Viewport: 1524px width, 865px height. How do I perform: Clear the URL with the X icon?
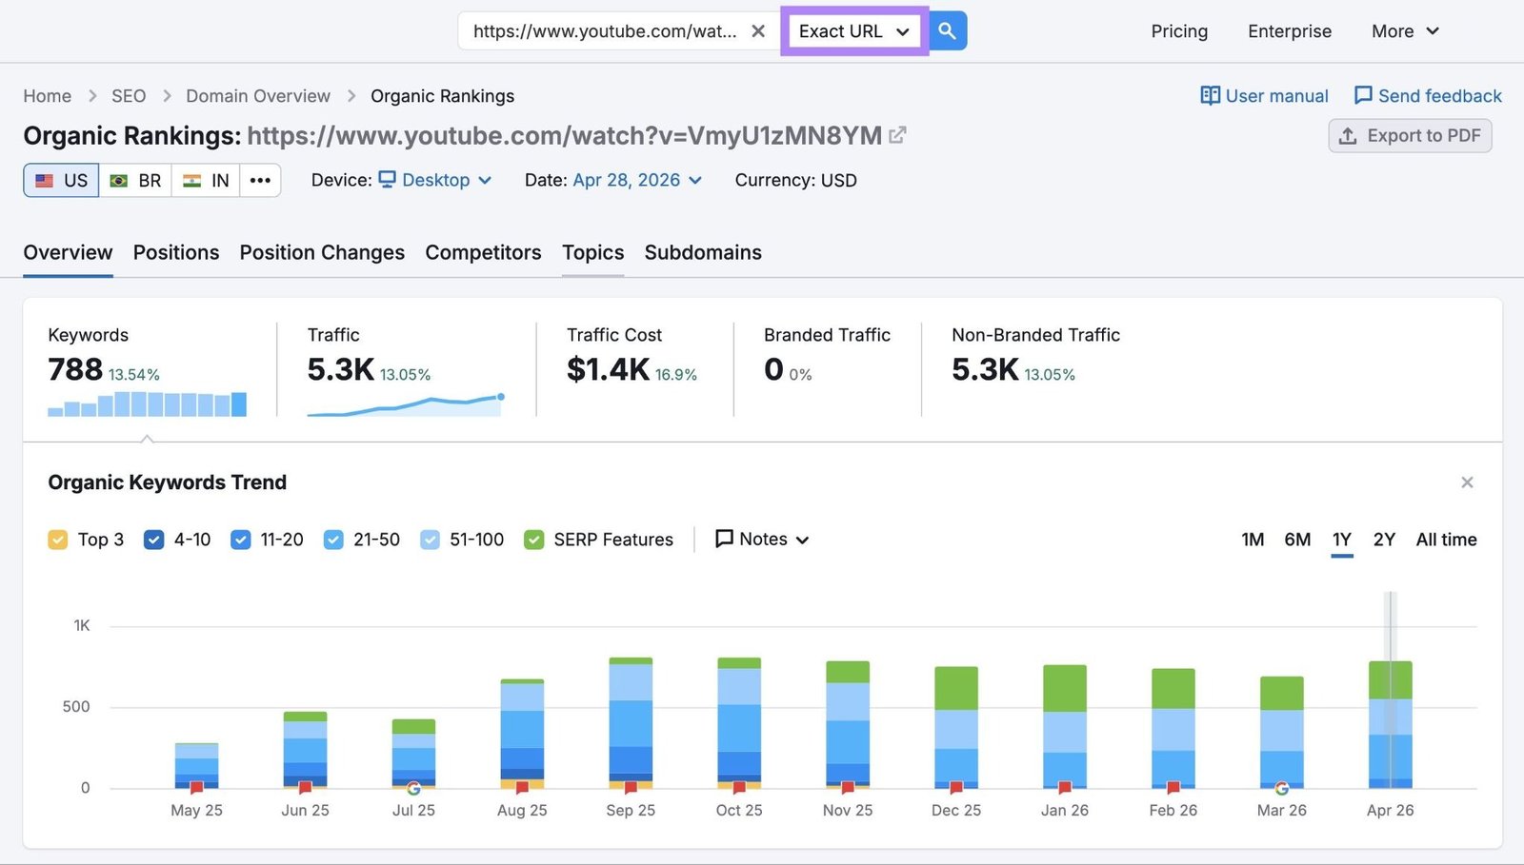coord(758,30)
